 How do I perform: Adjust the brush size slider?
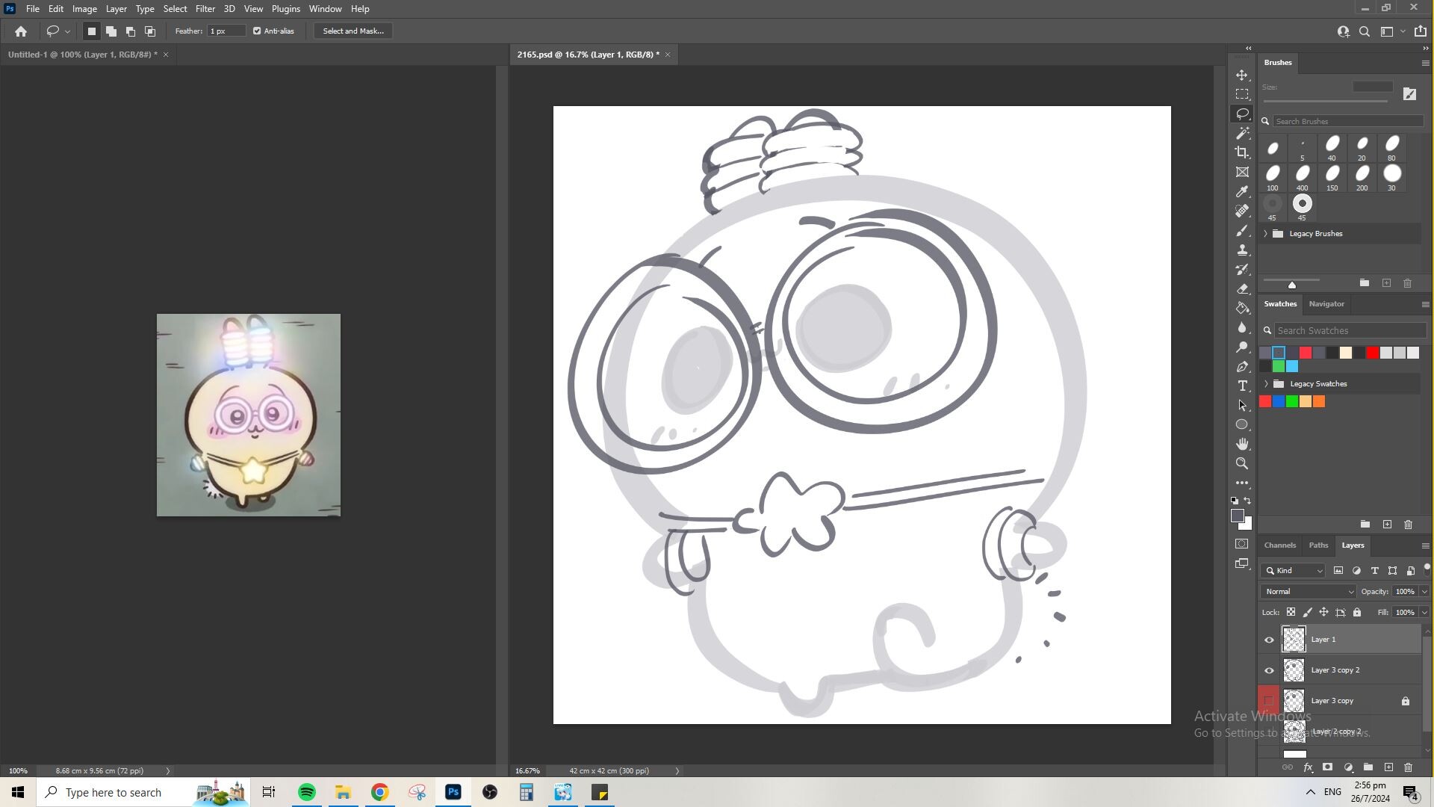[x=1325, y=101]
